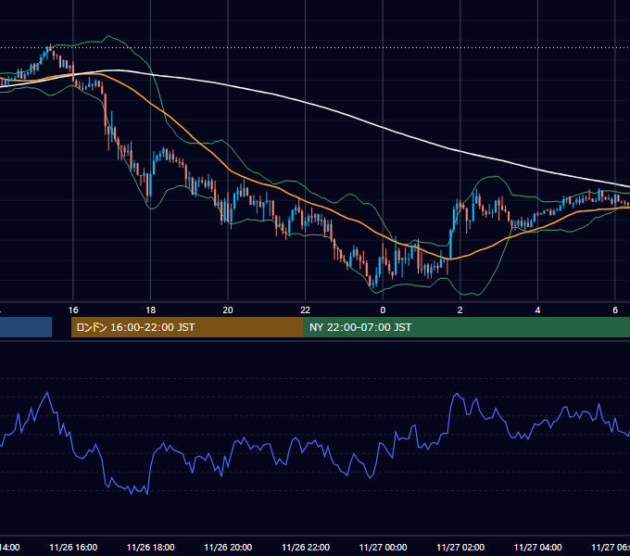Click the blue session bar before ロンドン

tap(26, 327)
